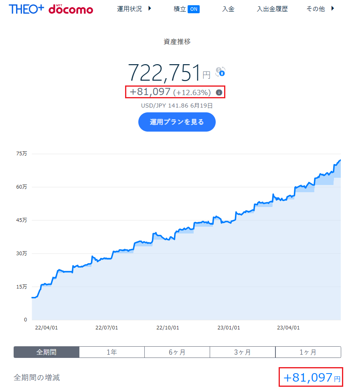Open 入出金履歴 history page

coord(272,9)
